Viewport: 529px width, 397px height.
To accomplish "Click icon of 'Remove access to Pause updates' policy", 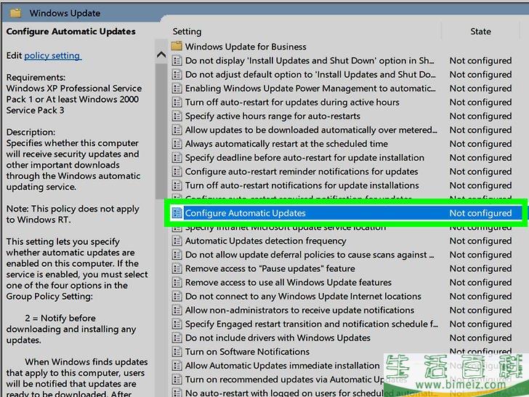I will pyautogui.click(x=177, y=268).
